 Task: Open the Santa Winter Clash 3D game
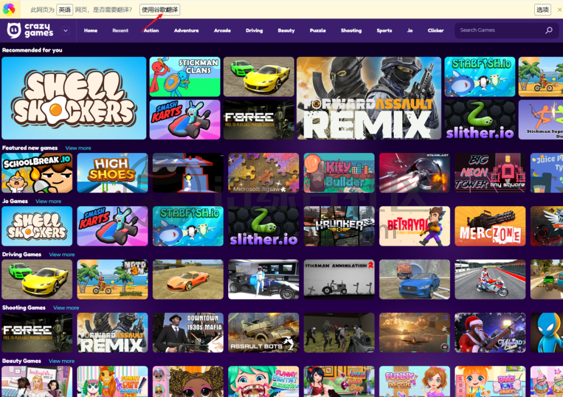click(x=490, y=333)
